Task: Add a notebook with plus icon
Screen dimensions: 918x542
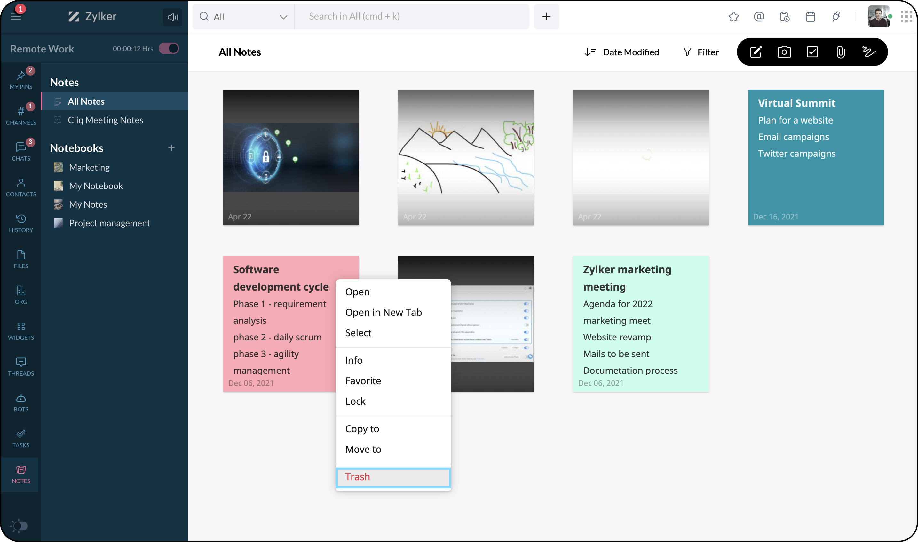Action: (x=171, y=148)
